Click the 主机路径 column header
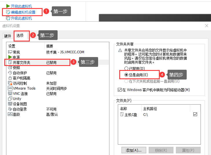The image size is (211, 155). coord(166,109)
